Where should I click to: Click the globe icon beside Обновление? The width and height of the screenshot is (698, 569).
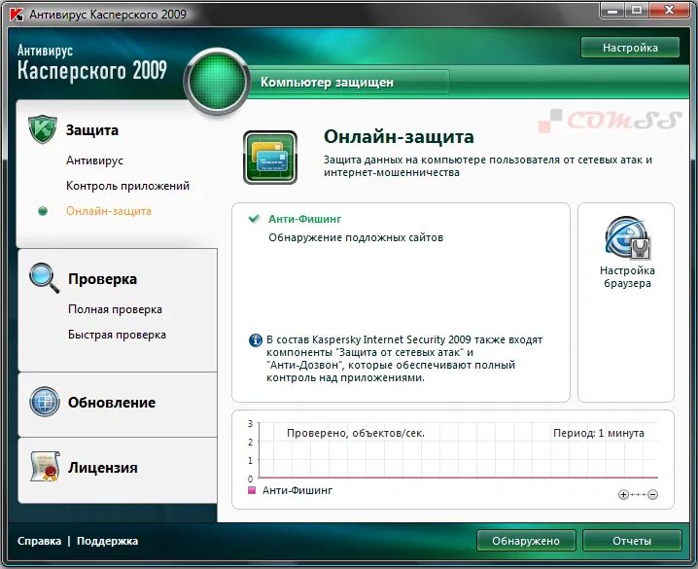pos(45,402)
